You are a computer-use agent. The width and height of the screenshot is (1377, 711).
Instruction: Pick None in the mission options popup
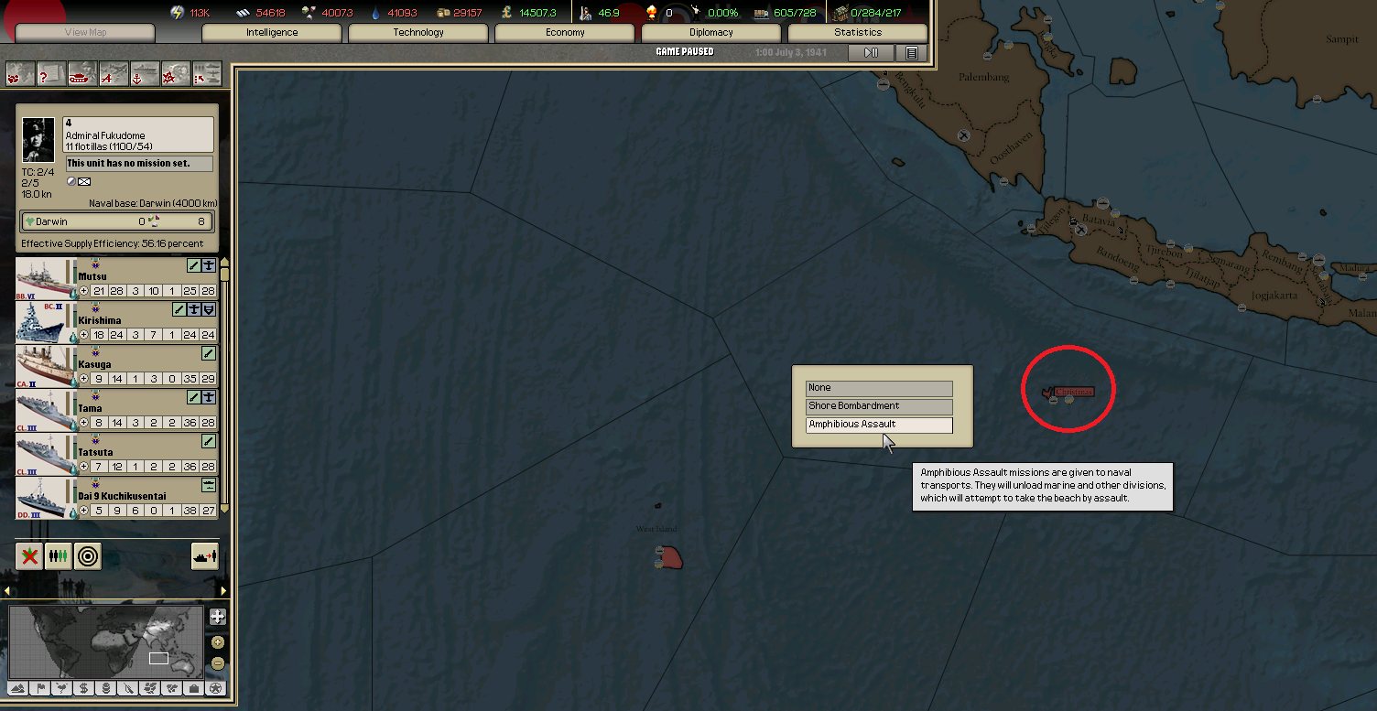(x=879, y=388)
